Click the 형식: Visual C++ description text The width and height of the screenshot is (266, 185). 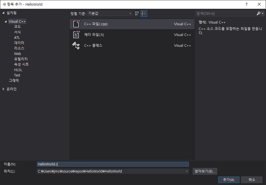pos(212,22)
